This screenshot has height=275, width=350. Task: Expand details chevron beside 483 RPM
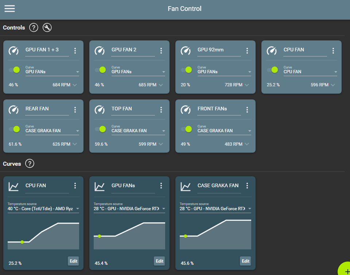247,144
